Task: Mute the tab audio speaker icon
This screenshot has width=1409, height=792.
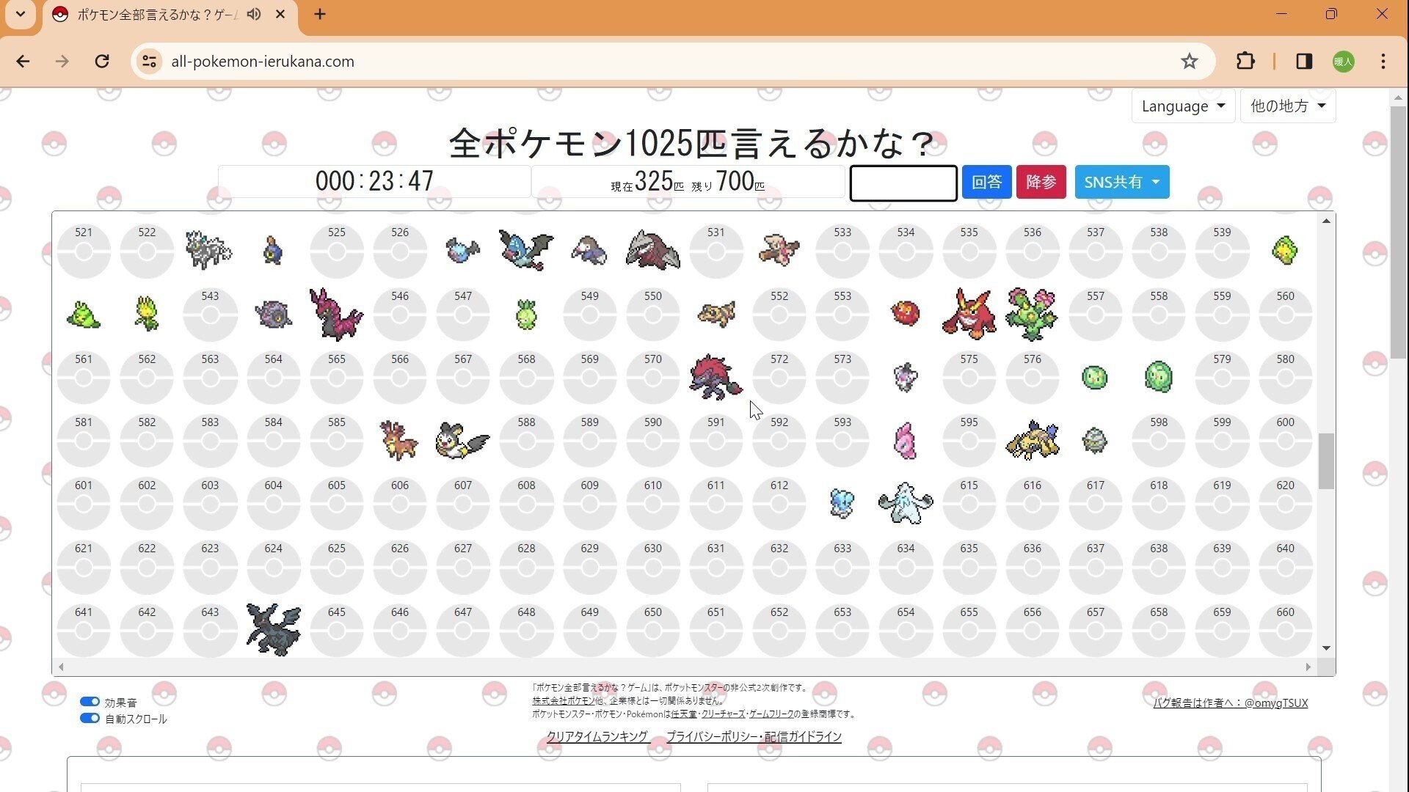Action: click(253, 14)
